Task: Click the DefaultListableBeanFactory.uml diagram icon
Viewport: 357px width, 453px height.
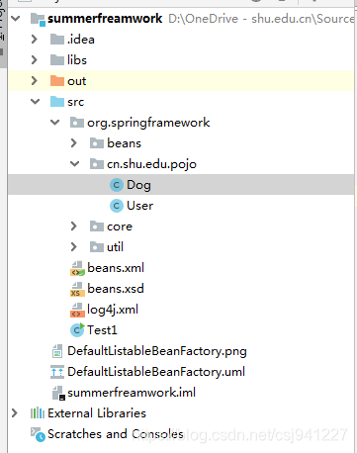Action: point(57,372)
